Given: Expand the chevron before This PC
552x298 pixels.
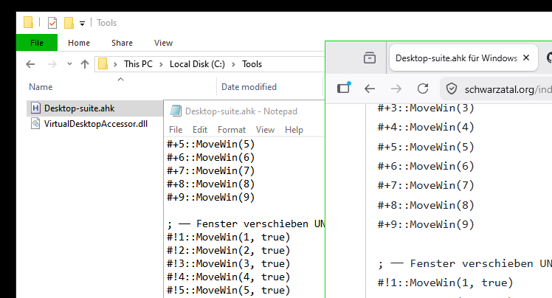Looking at the screenshot, I should point(115,64).
